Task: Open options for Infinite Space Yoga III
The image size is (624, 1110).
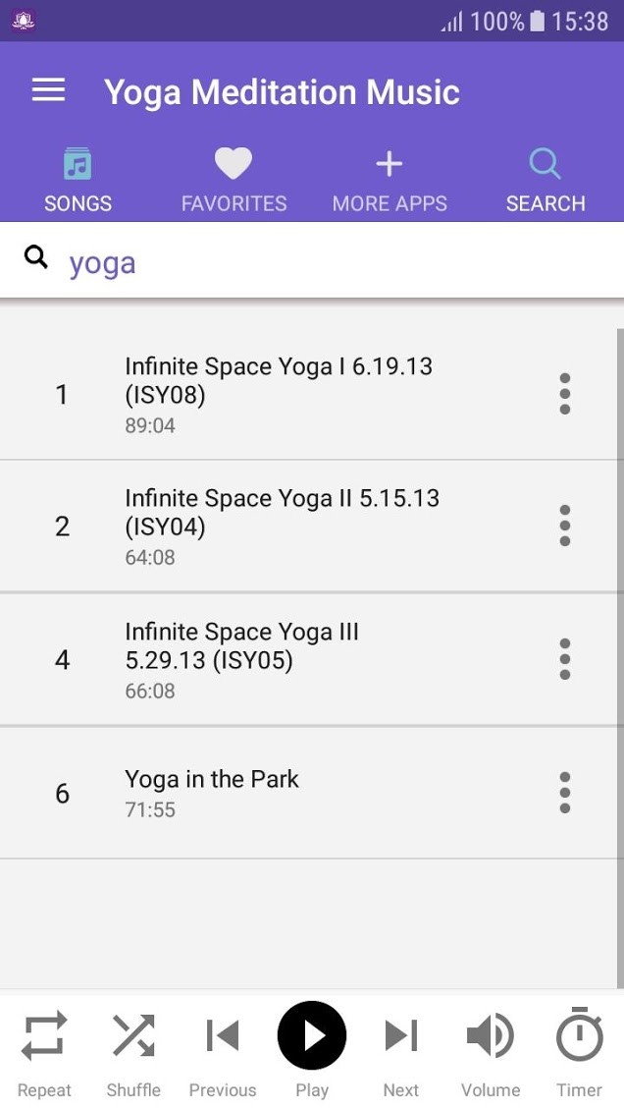Action: pos(564,658)
